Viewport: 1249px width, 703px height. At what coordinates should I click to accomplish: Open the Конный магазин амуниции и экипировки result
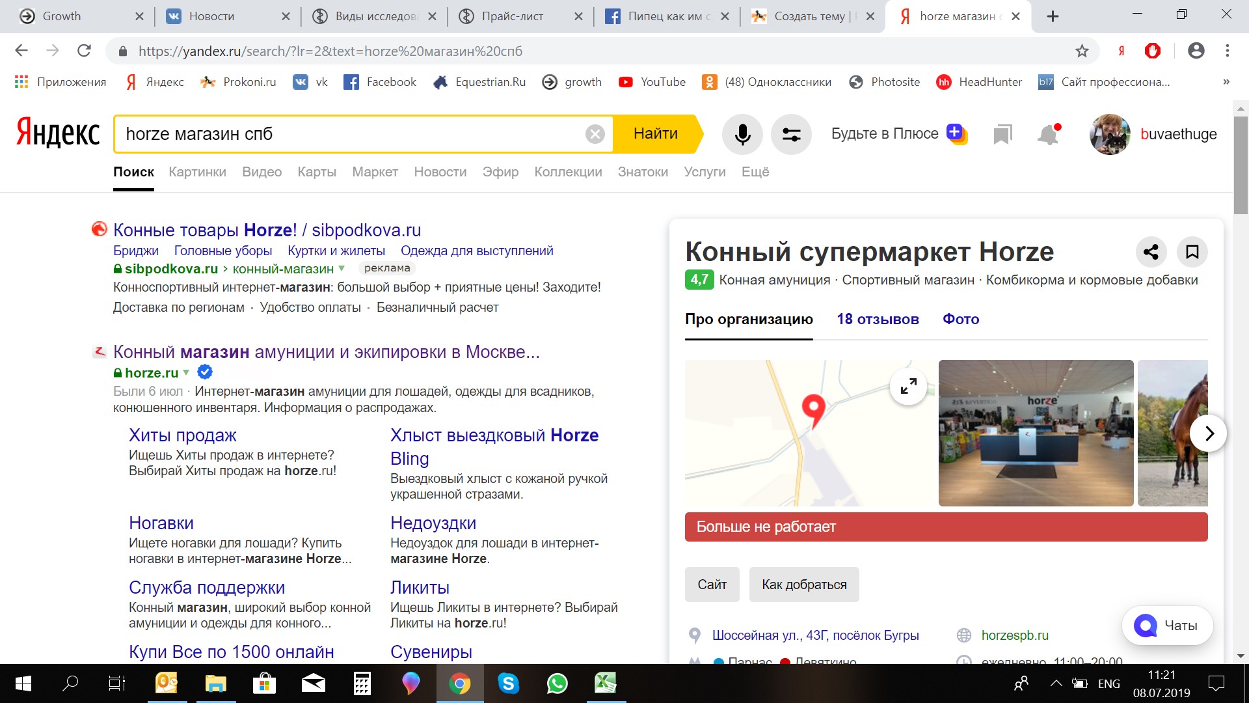[x=327, y=352]
